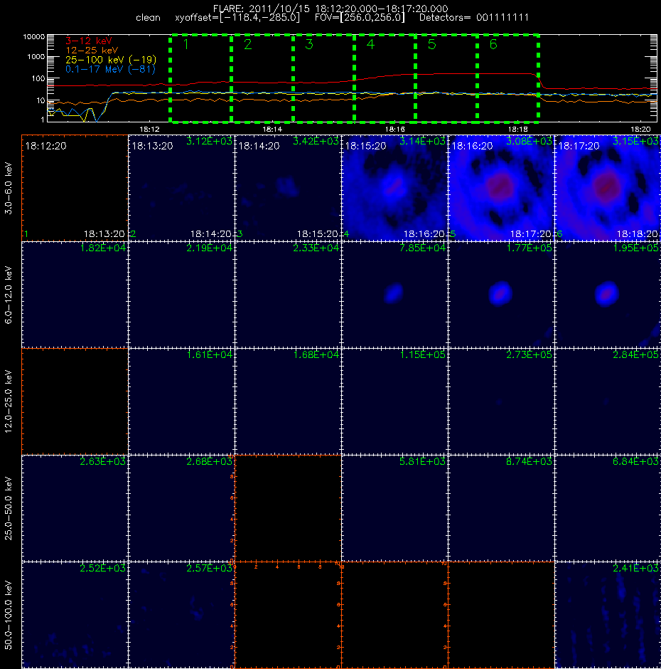Click the 18:18:20 end-time label

(637, 234)
